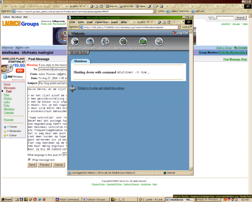The width and height of the screenshot is (252, 202).
Task: Open Edit menu in Shutdown window
Action: coord(81,22)
